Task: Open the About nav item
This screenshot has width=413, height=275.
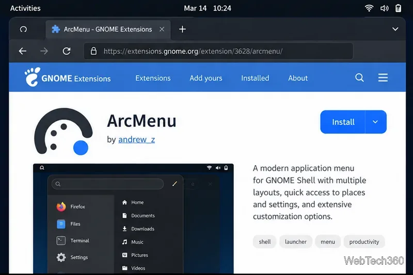Action: [298, 78]
